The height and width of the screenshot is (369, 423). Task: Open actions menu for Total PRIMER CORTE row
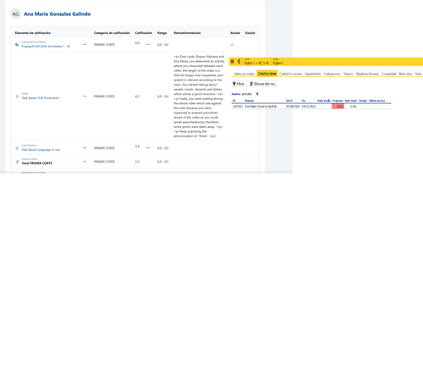85,162
